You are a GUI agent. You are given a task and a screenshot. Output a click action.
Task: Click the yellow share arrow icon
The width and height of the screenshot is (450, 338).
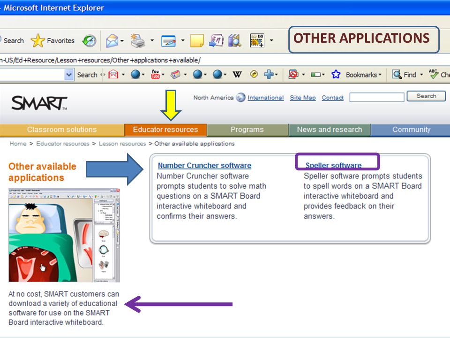[x=254, y=74]
